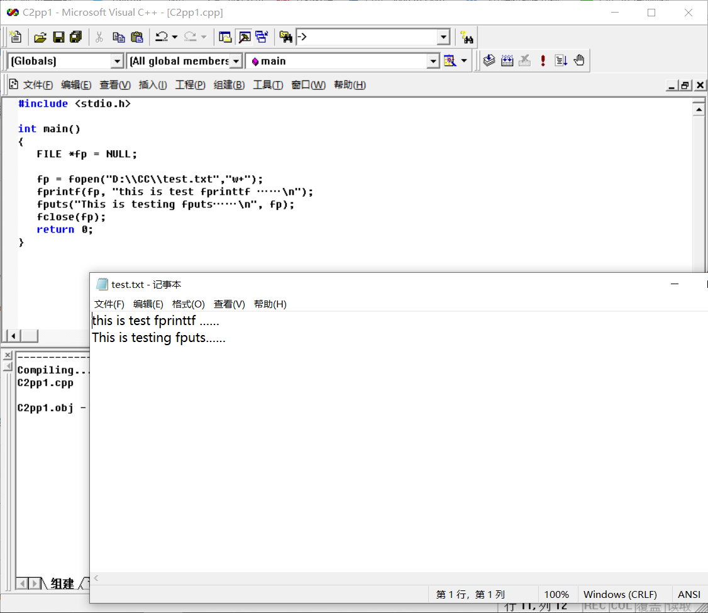The height and width of the screenshot is (613, 708).
Task: Click the Compile icon in the build toolbar
Action: point(489,60)
